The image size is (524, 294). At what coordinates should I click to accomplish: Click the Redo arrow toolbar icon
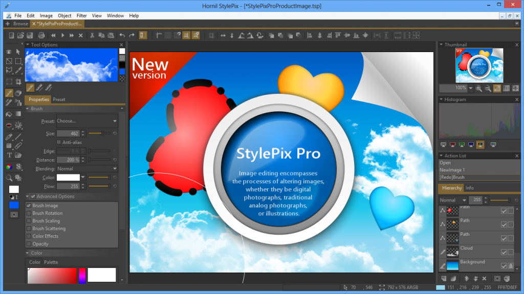click(132, 35)
